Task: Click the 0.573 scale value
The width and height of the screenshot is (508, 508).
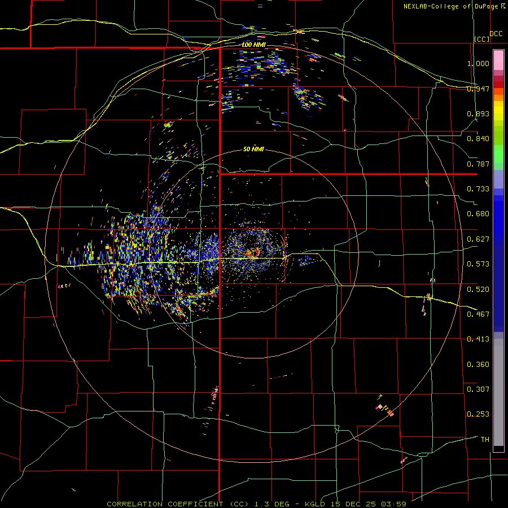Action: tap(478, 264)
